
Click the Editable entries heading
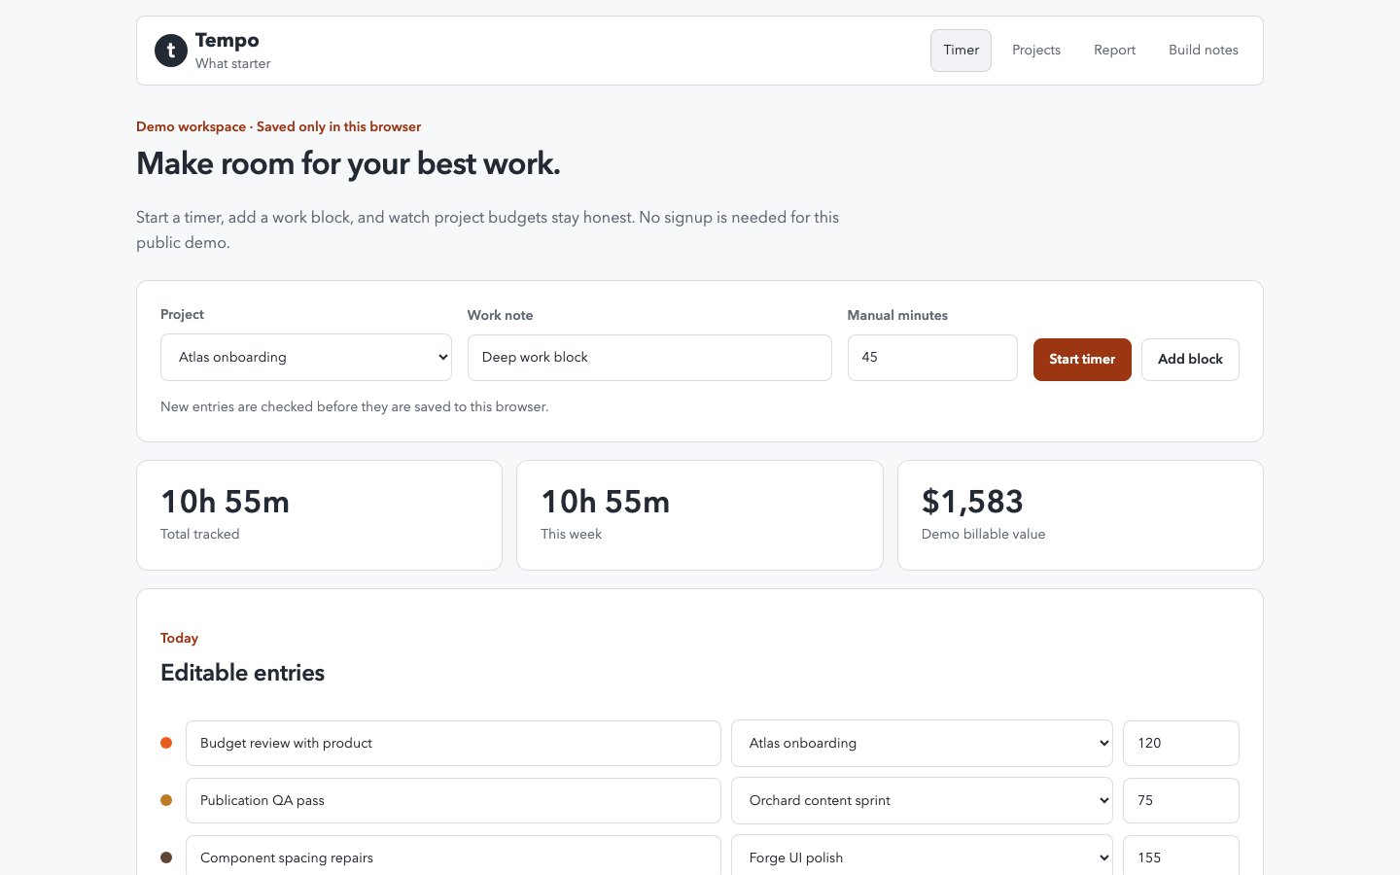[x=243, y=673]
